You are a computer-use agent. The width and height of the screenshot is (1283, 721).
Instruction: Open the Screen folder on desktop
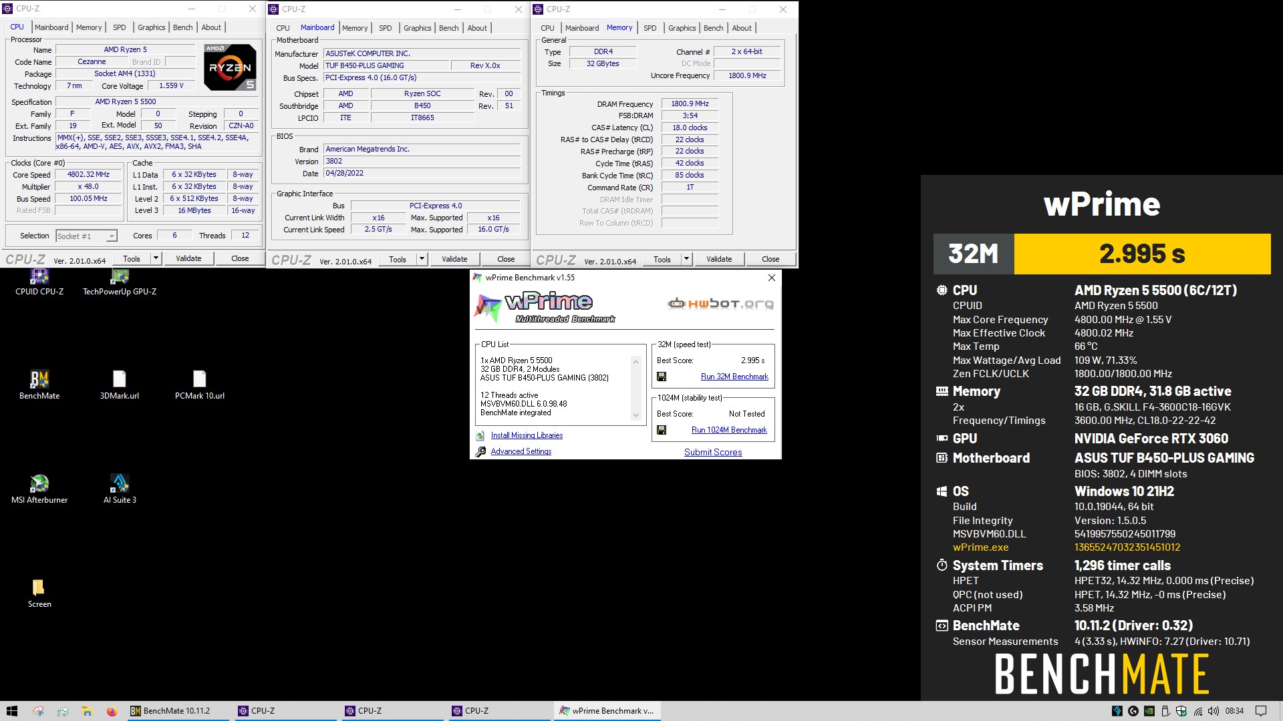(39, 593)
